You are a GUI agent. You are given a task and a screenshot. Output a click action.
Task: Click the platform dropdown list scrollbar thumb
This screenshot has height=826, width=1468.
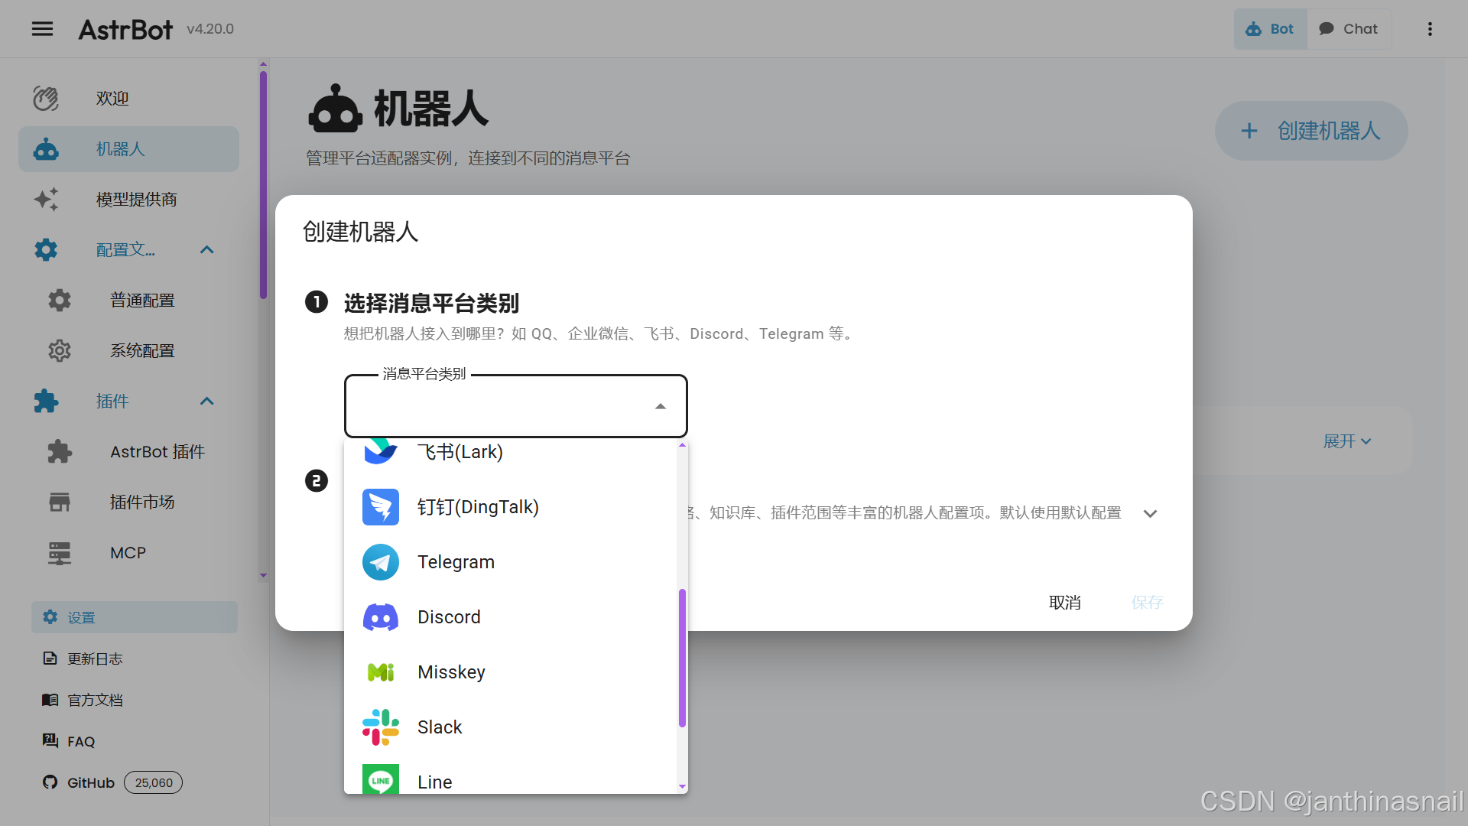[682, 658]
